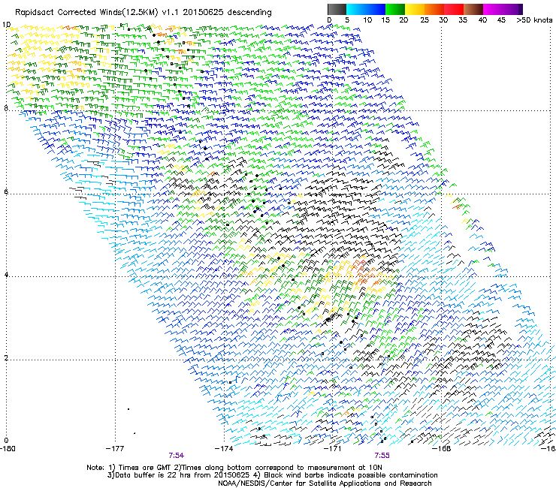
Task: Click the '25' label under the color bar
Action: (x=425, y=20)
